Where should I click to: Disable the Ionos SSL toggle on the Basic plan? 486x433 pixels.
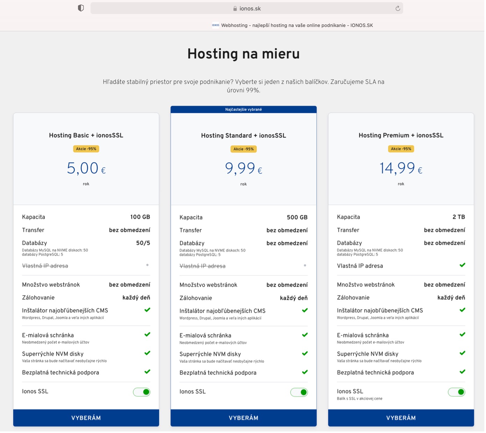pos(141,392)
